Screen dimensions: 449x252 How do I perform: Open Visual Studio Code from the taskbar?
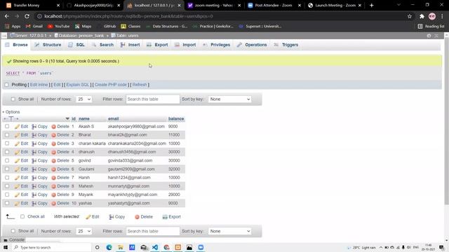[155, 247]
